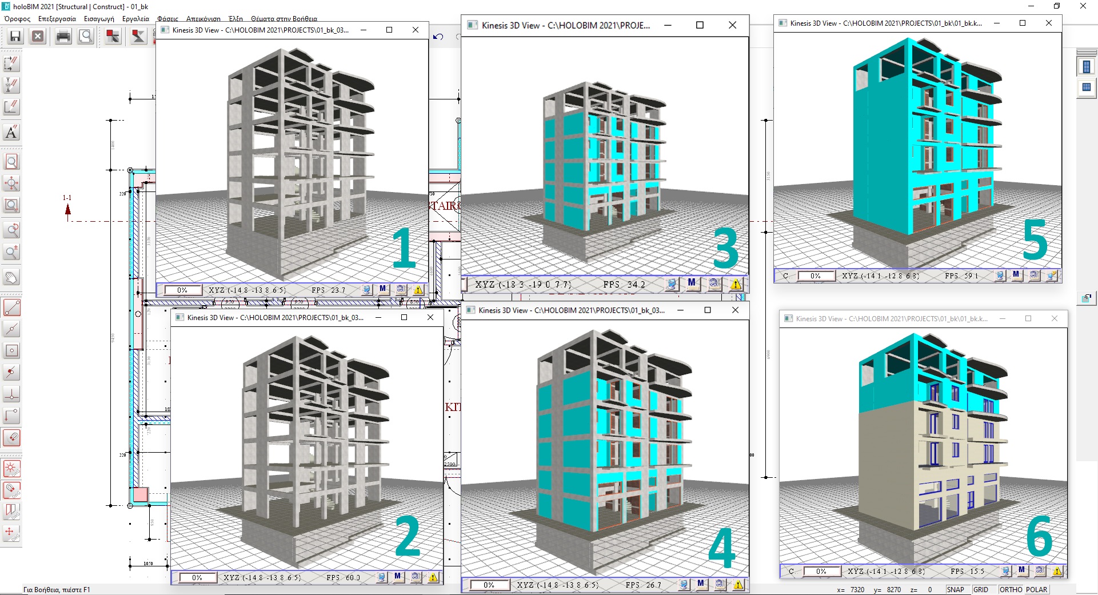Open the Όροφος menu
This screenshot has width=1098, height=595.
click(18, 19)
